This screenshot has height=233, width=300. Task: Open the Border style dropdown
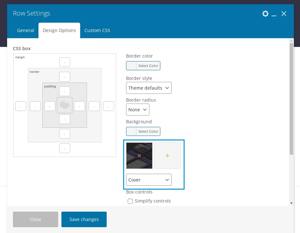[x=149, y=88]
